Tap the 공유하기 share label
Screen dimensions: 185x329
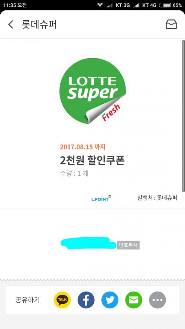[28, 300]
